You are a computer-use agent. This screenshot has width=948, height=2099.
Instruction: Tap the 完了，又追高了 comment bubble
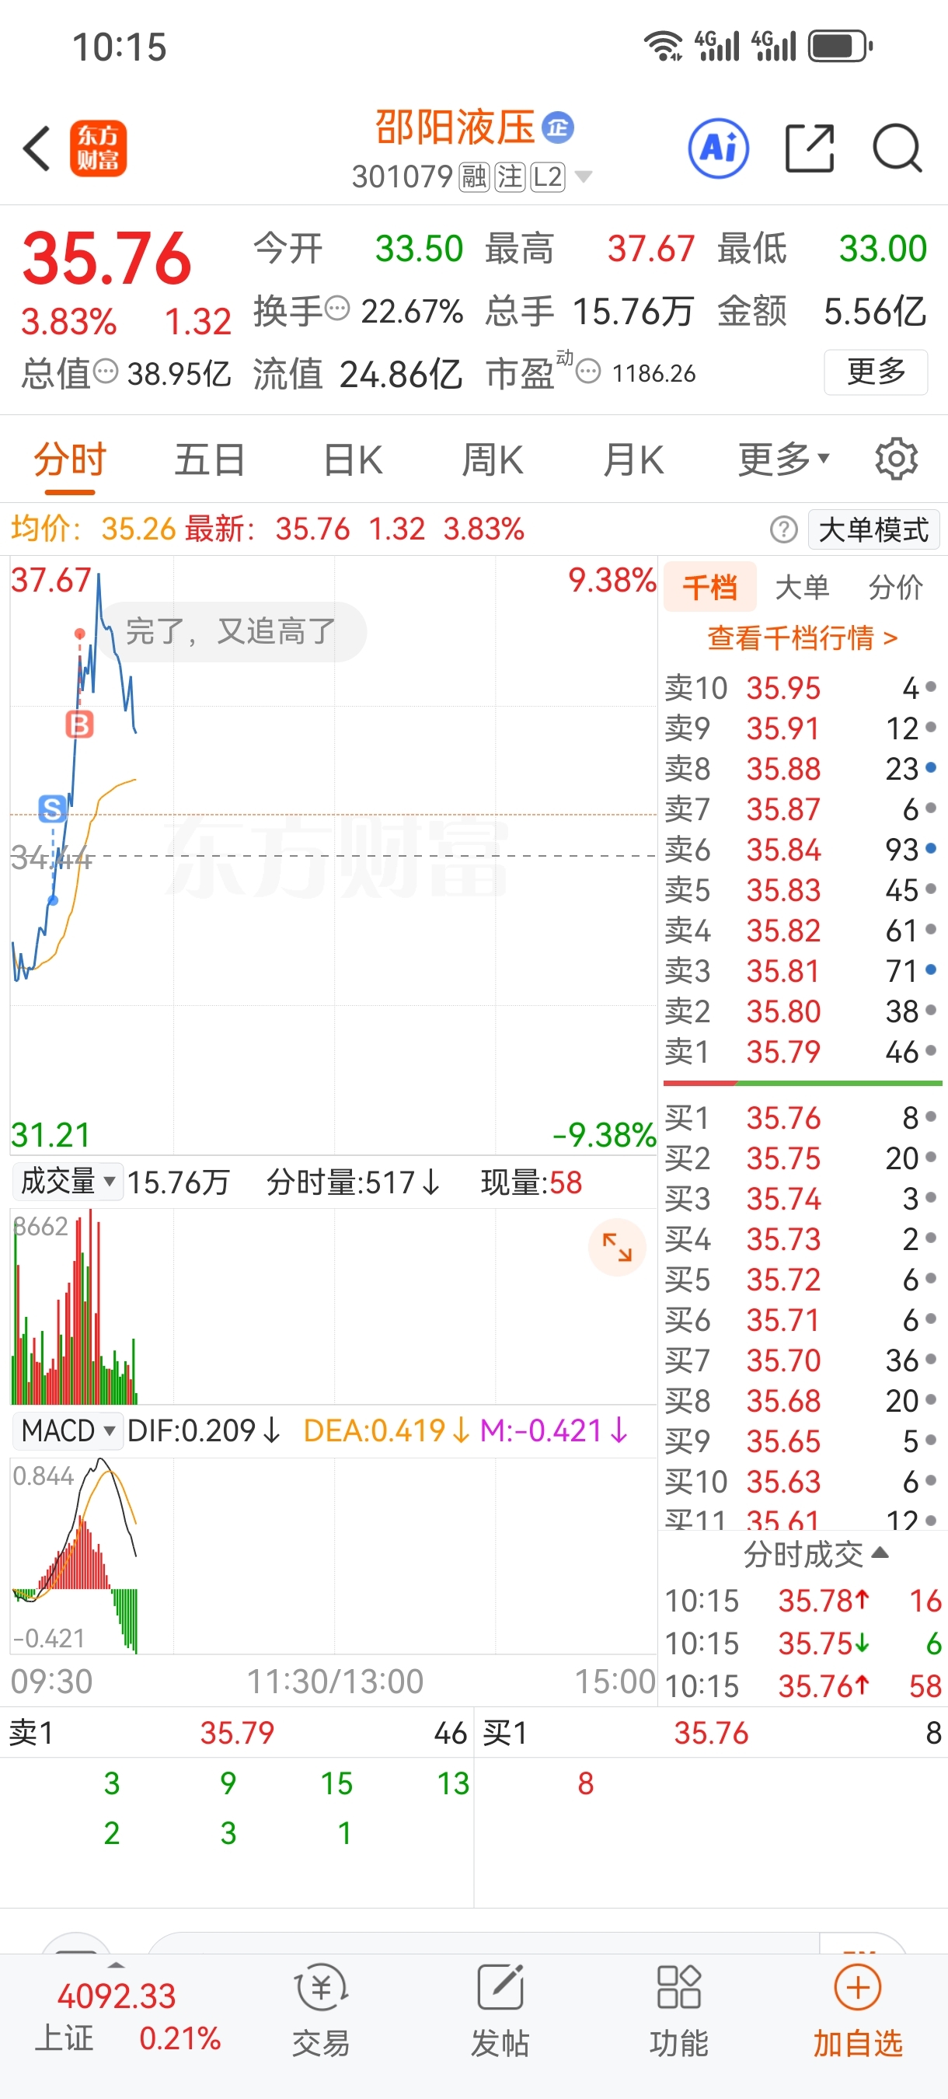[x=232, y=631]
